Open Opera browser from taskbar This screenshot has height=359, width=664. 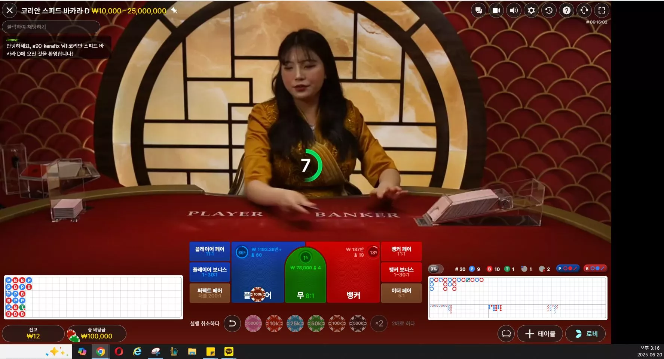(x=119, y=352)
